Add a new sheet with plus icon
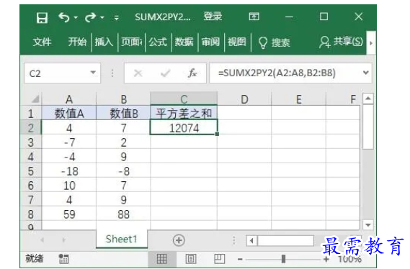 click(x=179, y=240)
